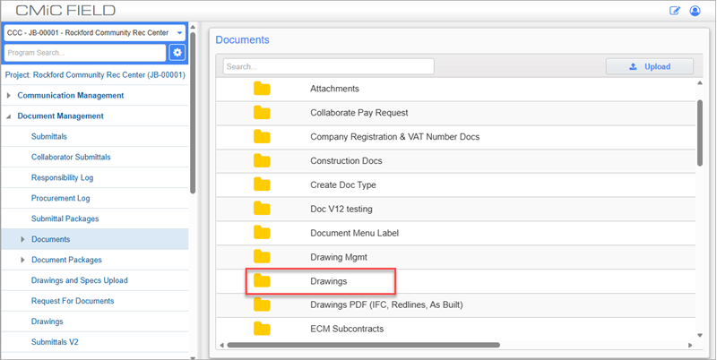This screenshot has height=360, width=717.
Task: Open the Doc V12 testing folder icon
Action: click(x=262, y=209)
